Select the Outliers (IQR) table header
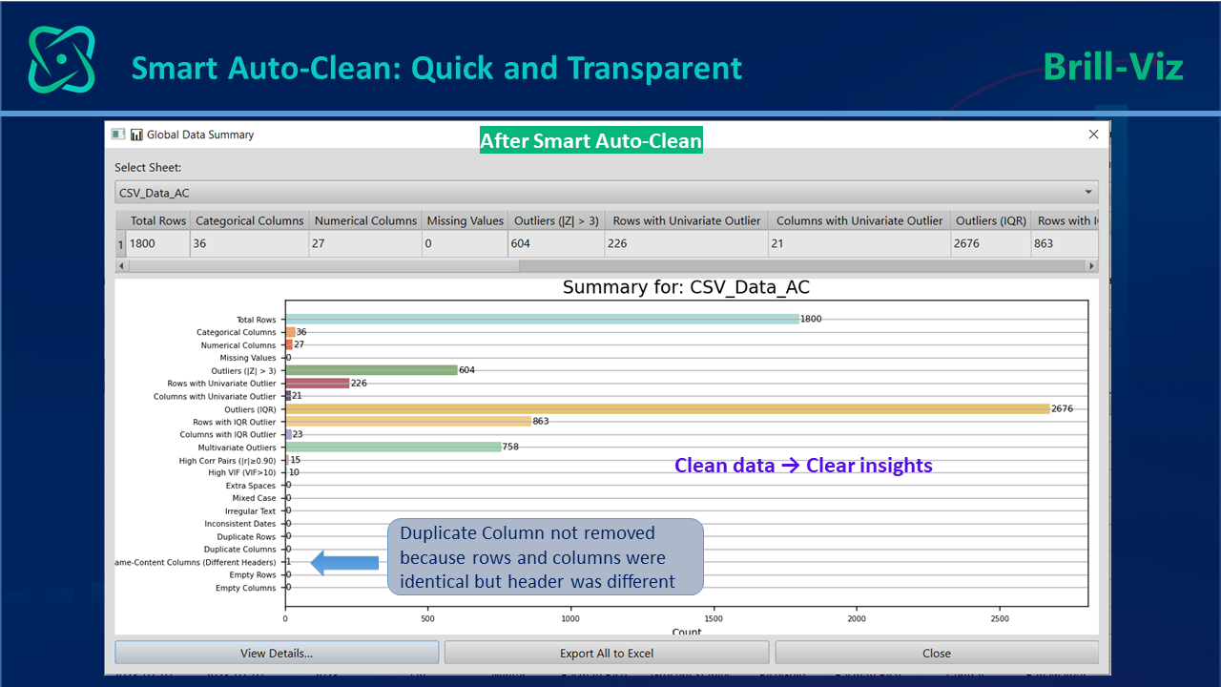1221x687 pixels. pyautogui.click(x=991, y=220)
